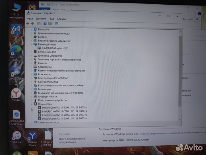The height and width of the screenshot is (155, 206).
Task: Open the license agreement link in System window
Action: (173, 133)
